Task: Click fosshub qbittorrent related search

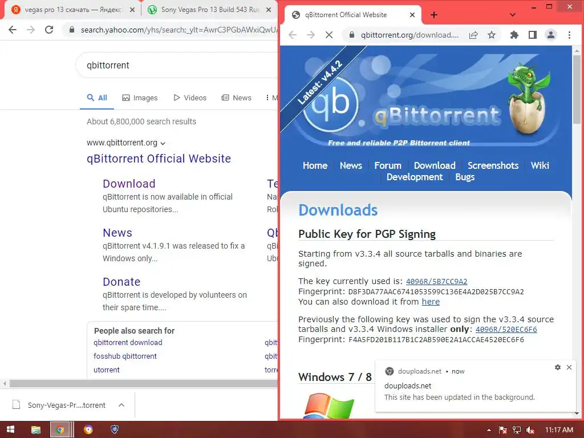Action: point(125,356)
